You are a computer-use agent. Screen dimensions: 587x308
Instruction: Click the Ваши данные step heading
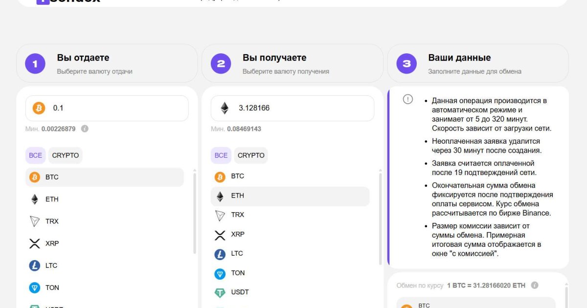click(x=459, y=58)
